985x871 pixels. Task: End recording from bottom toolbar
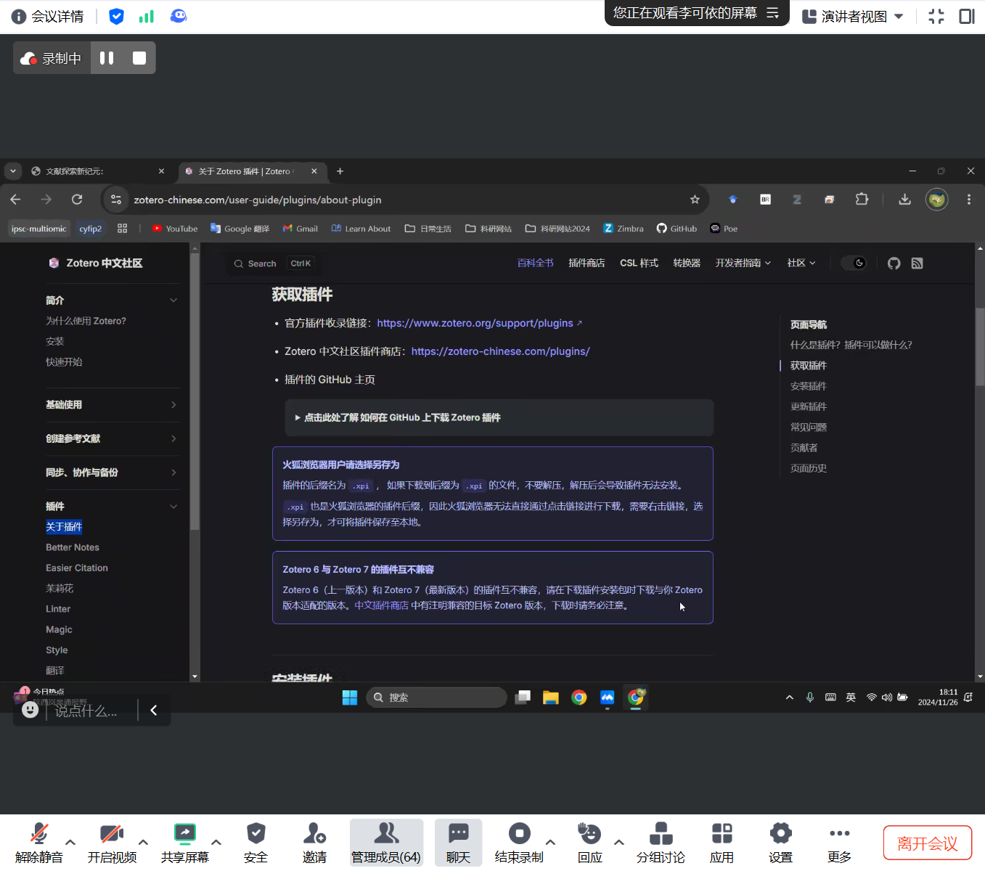pos(519,843)
